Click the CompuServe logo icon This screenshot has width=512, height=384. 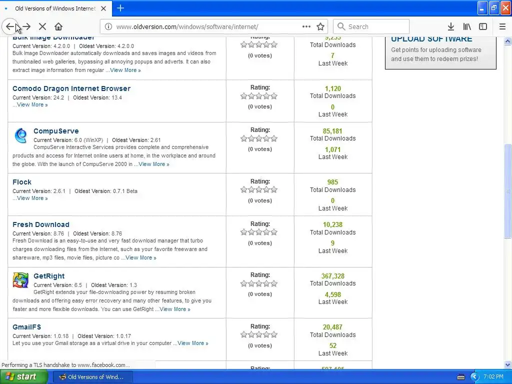point(21,135)
